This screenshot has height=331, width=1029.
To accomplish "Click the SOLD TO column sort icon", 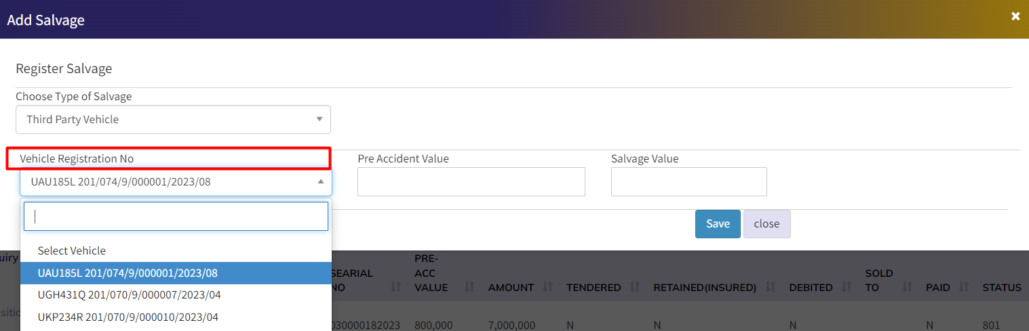I will (907, 288).
